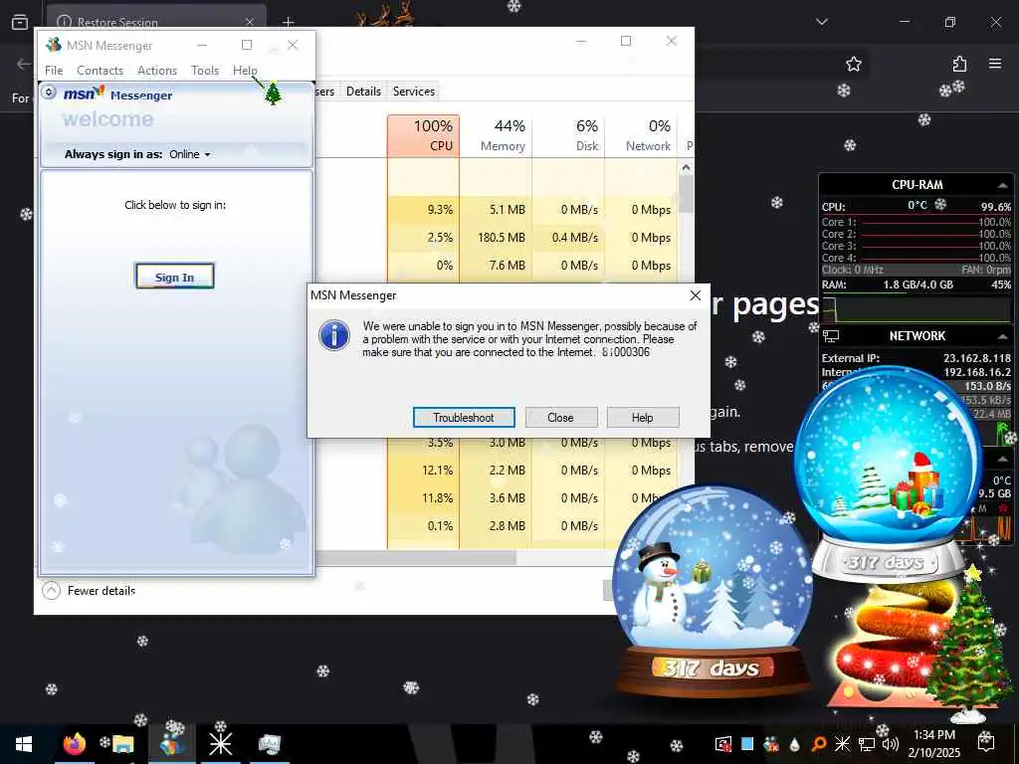The width and height of the screenshot is (1019, 764).
Task: Bookmark this page with the Firefox star icon
Action: pyautogui.click(x=853, y=64)
